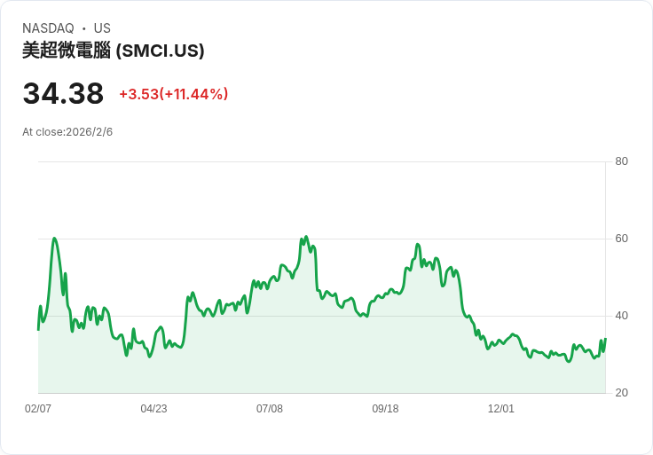The image size is (653, 455).
Task: Click the 80 y-axis label
Action: click(622, 161)
